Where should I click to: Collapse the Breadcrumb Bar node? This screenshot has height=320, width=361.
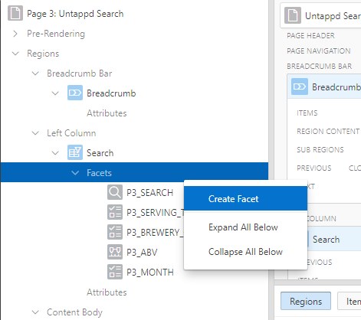35,73
